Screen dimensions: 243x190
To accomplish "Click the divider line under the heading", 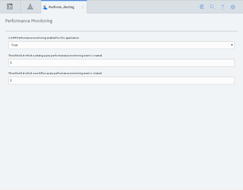I will pos(121,31).
